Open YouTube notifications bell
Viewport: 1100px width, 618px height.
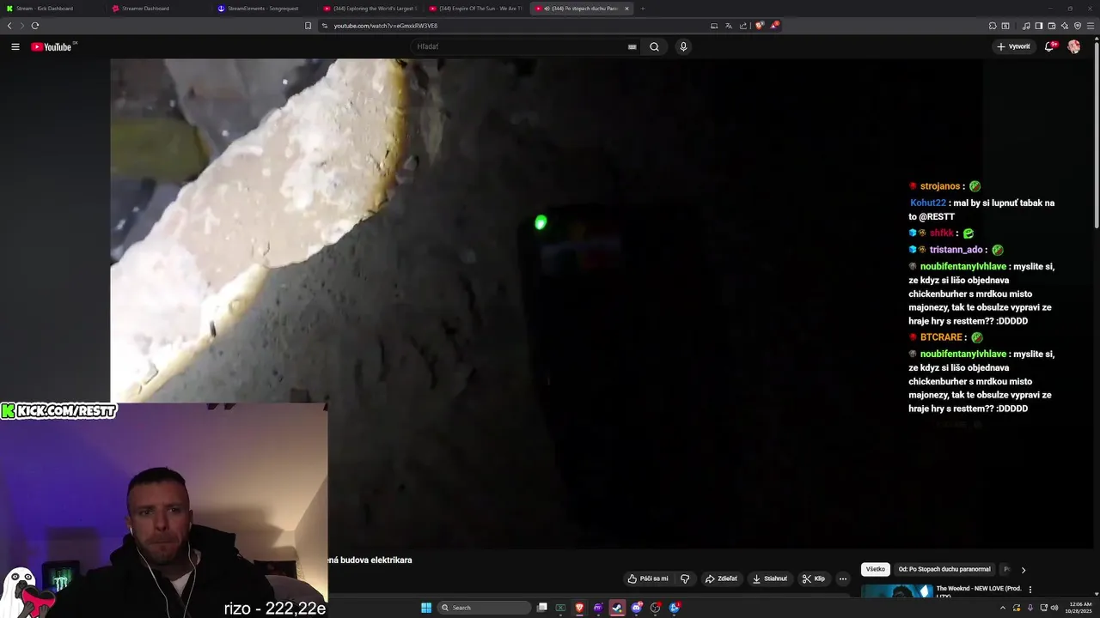(1049, 46)
